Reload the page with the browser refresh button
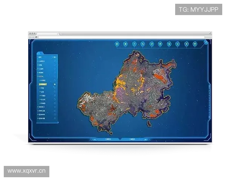Viewport: 226px width, 181px height. (x=36, y=37)
